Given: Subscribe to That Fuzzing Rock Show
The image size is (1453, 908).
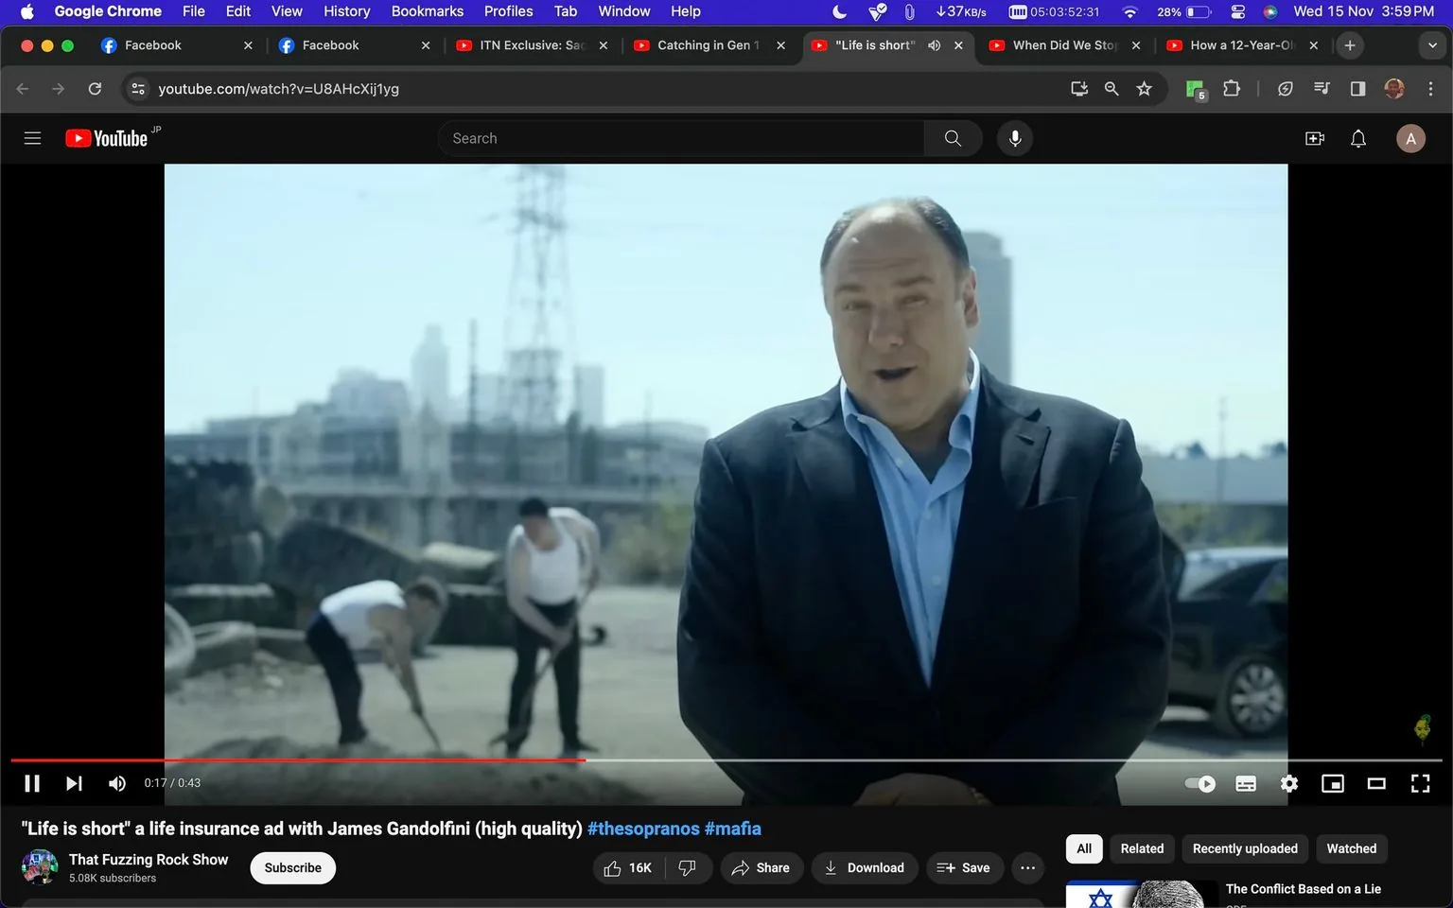Looking at the screenshot, I should 291,867.
